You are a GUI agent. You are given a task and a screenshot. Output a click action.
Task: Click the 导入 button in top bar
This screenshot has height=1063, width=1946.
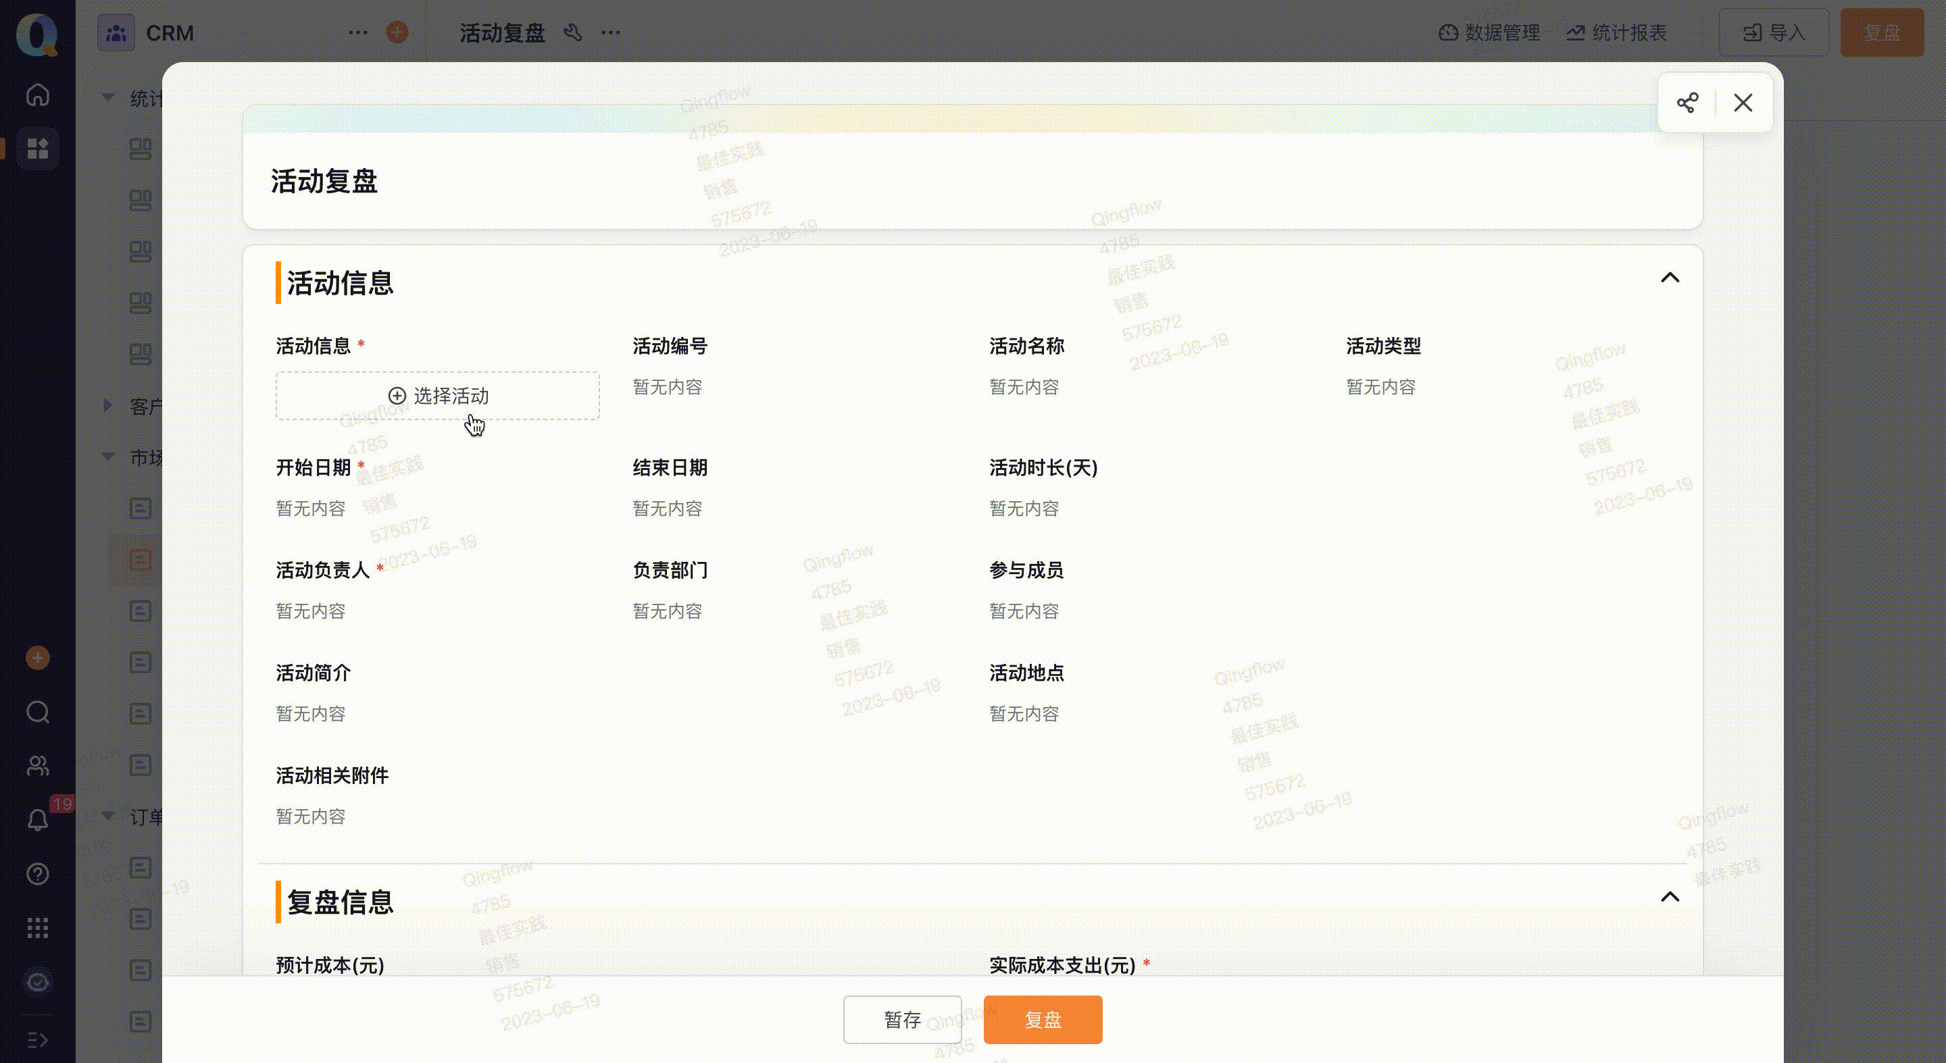point(1774,32)
